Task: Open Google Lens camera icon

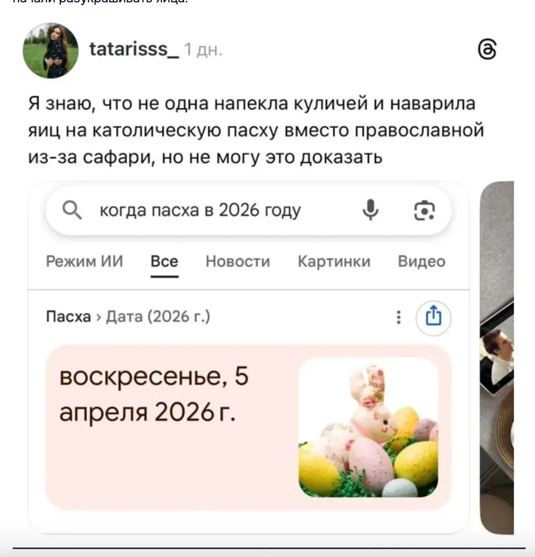Action: pyautogui.click(x=424, y=210)
